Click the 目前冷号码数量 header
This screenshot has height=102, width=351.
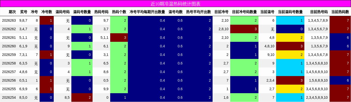click(244, 12)
